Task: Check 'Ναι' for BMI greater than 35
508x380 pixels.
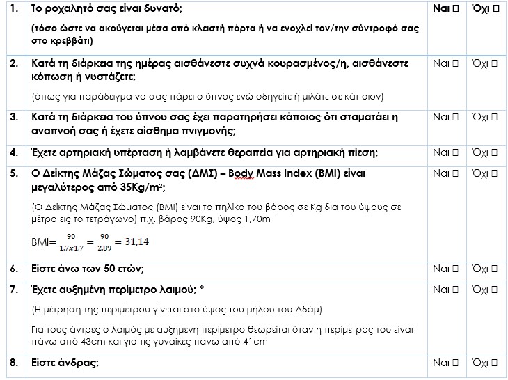Action: (455, 172)
